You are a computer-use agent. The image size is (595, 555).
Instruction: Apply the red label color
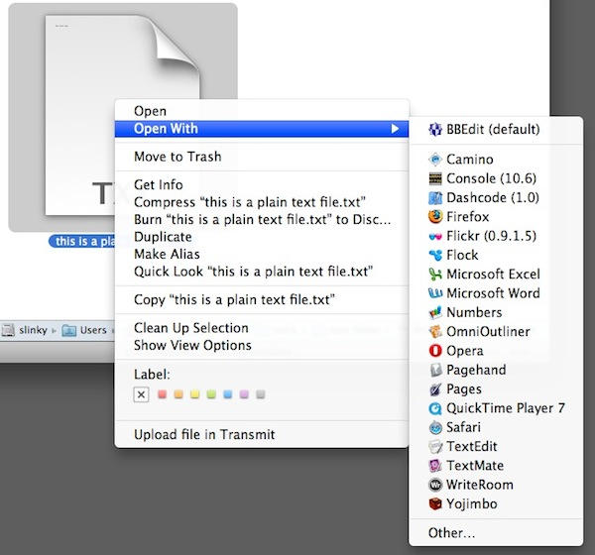tap(162, 394)
